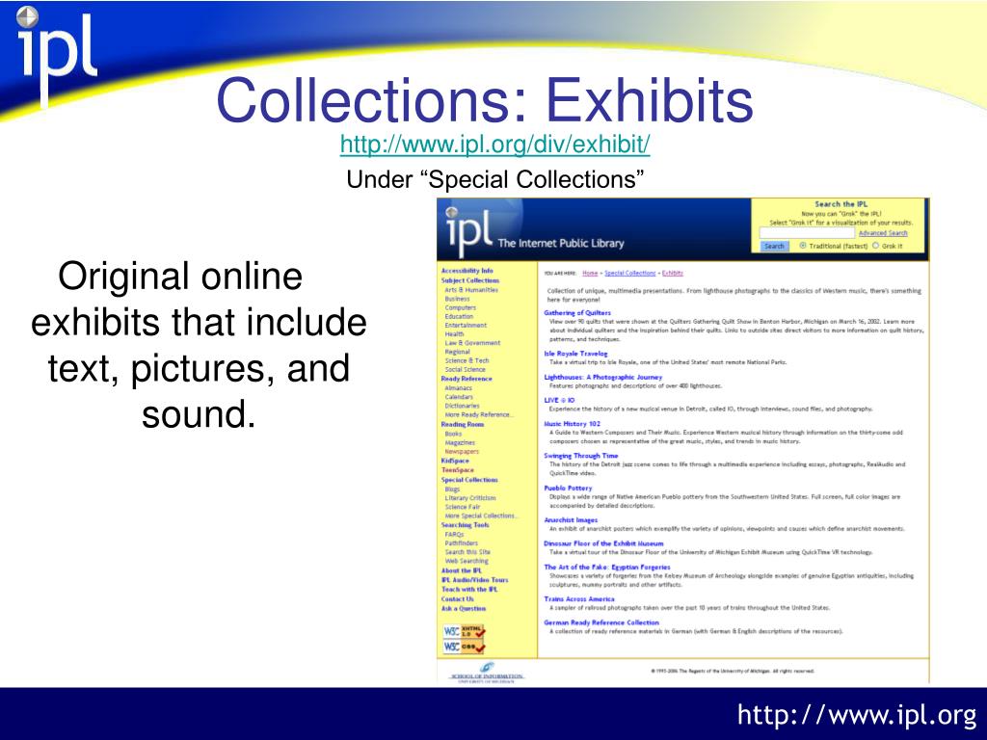
Task: Open Accessibility Info in the sidebar
Action: pos(467,271)
